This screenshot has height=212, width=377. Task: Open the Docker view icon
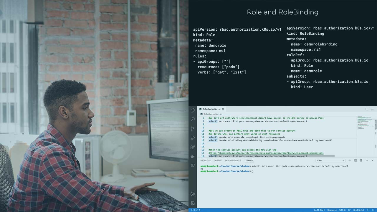click(193, 156)
